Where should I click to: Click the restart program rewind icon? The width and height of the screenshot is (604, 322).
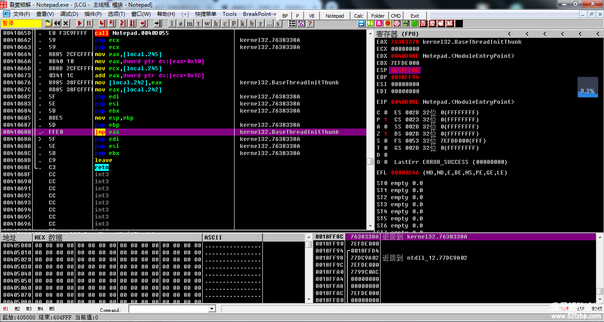[57, 23]
